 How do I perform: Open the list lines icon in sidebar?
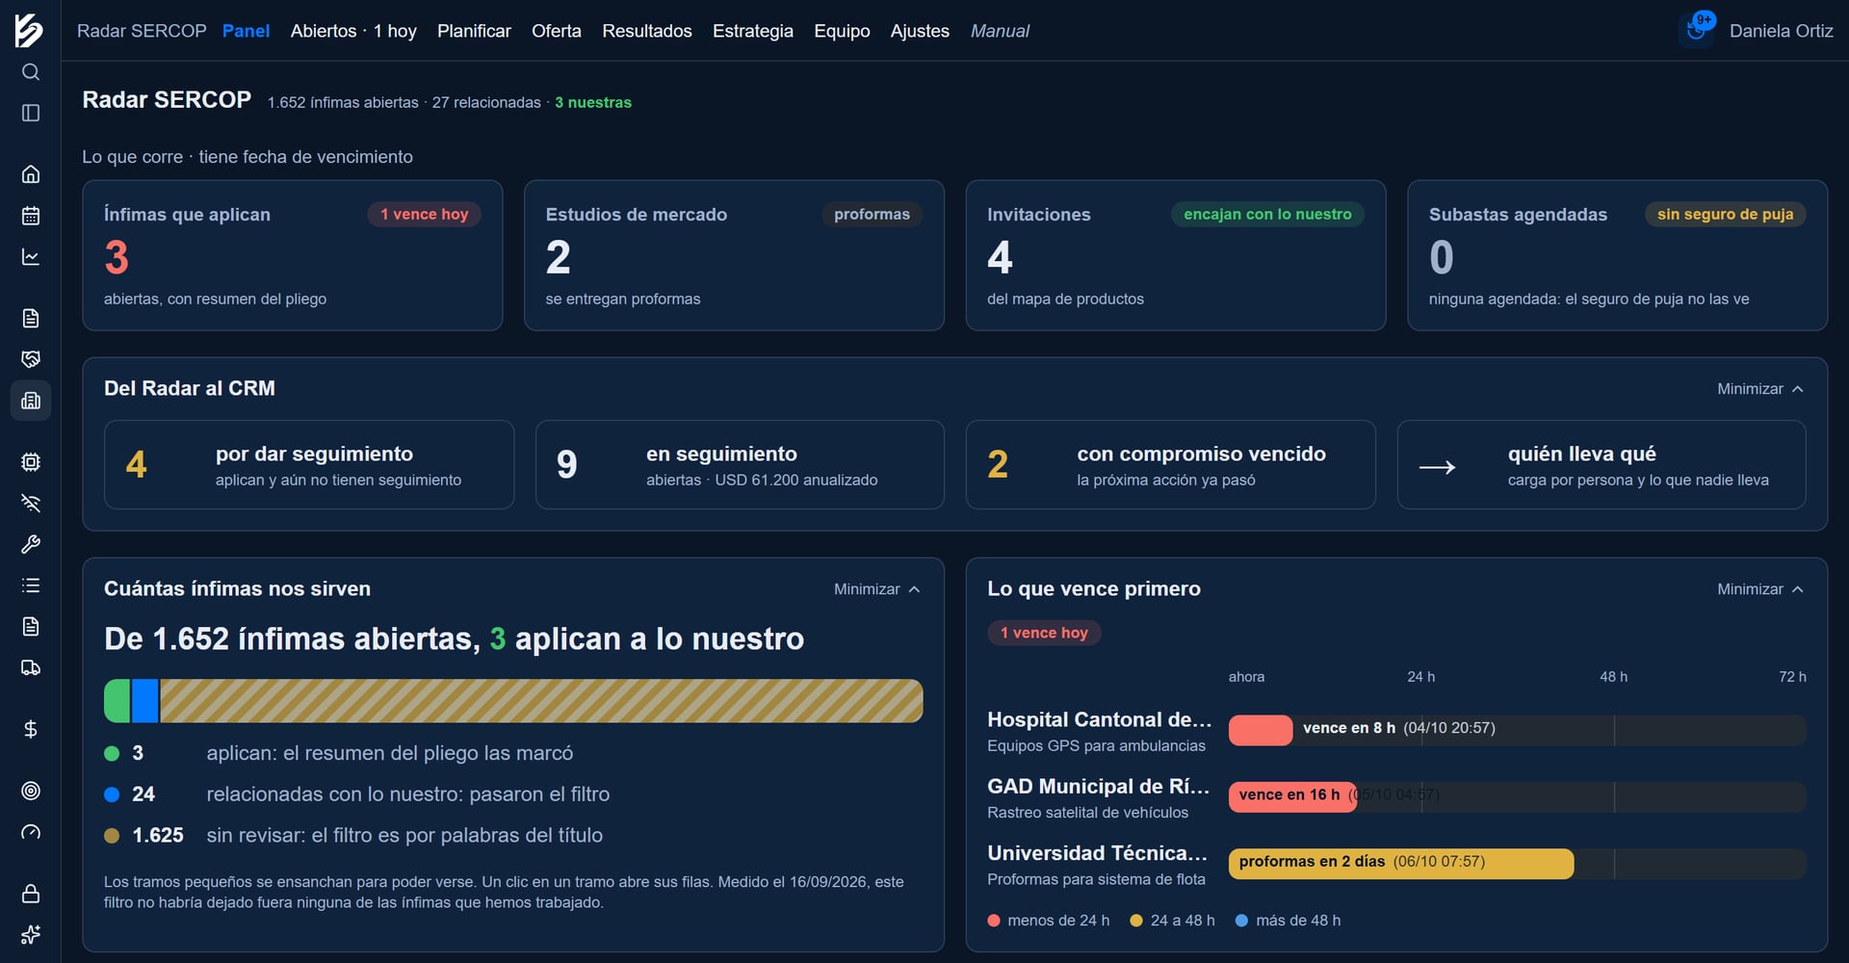pyautogui.click(x=31, y=586)
